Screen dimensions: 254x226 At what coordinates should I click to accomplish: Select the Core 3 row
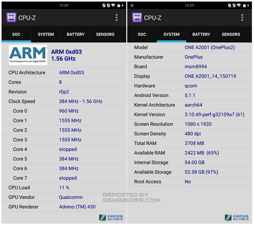[x=64, y=140]
